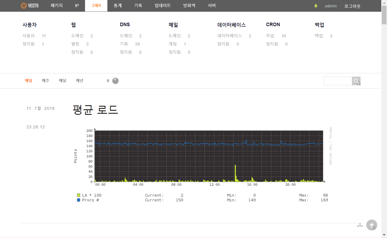Click the refresh timer circle icon
Screen dimensions: 387x238
[116, 81]
